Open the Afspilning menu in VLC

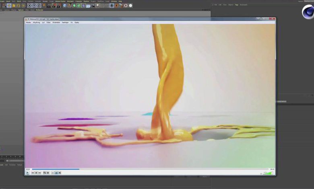36,23
